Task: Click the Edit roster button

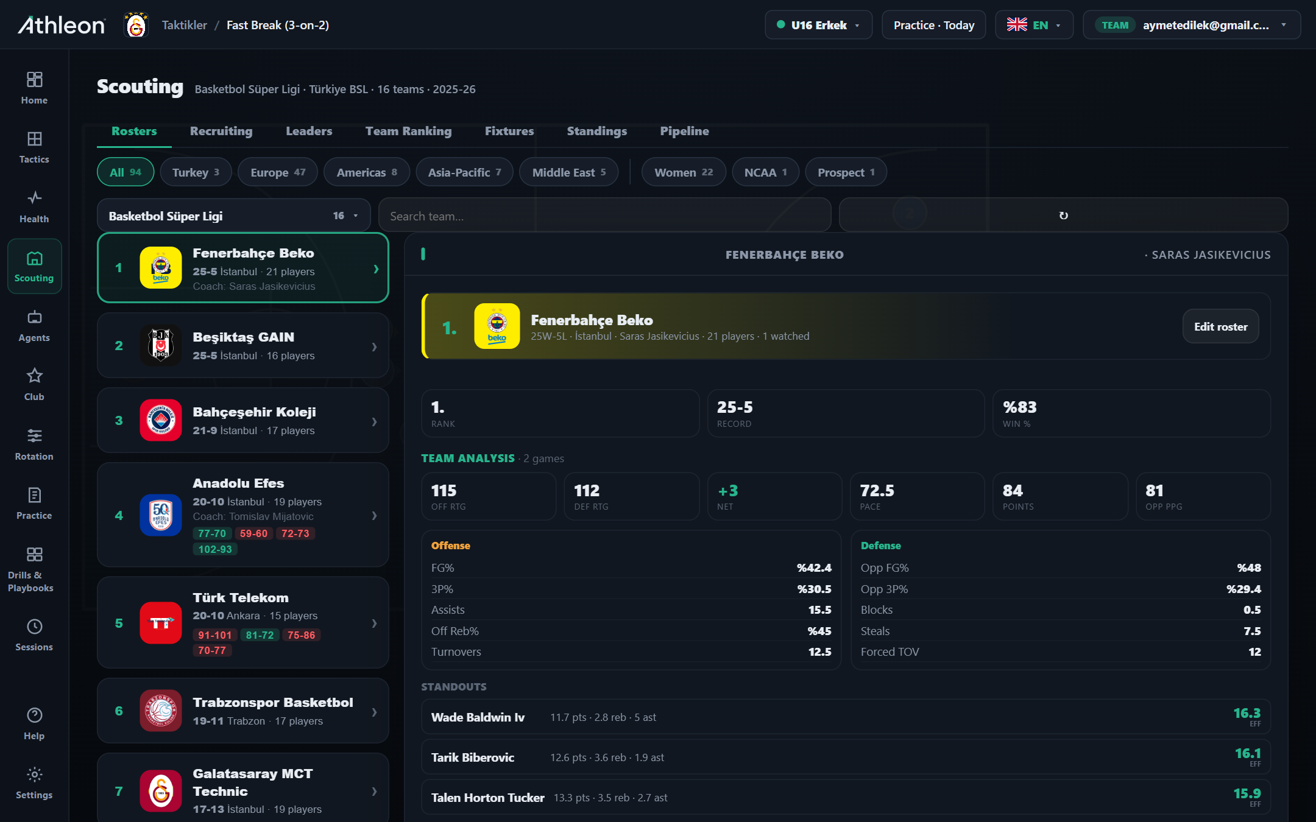Action: (1221, 326)
